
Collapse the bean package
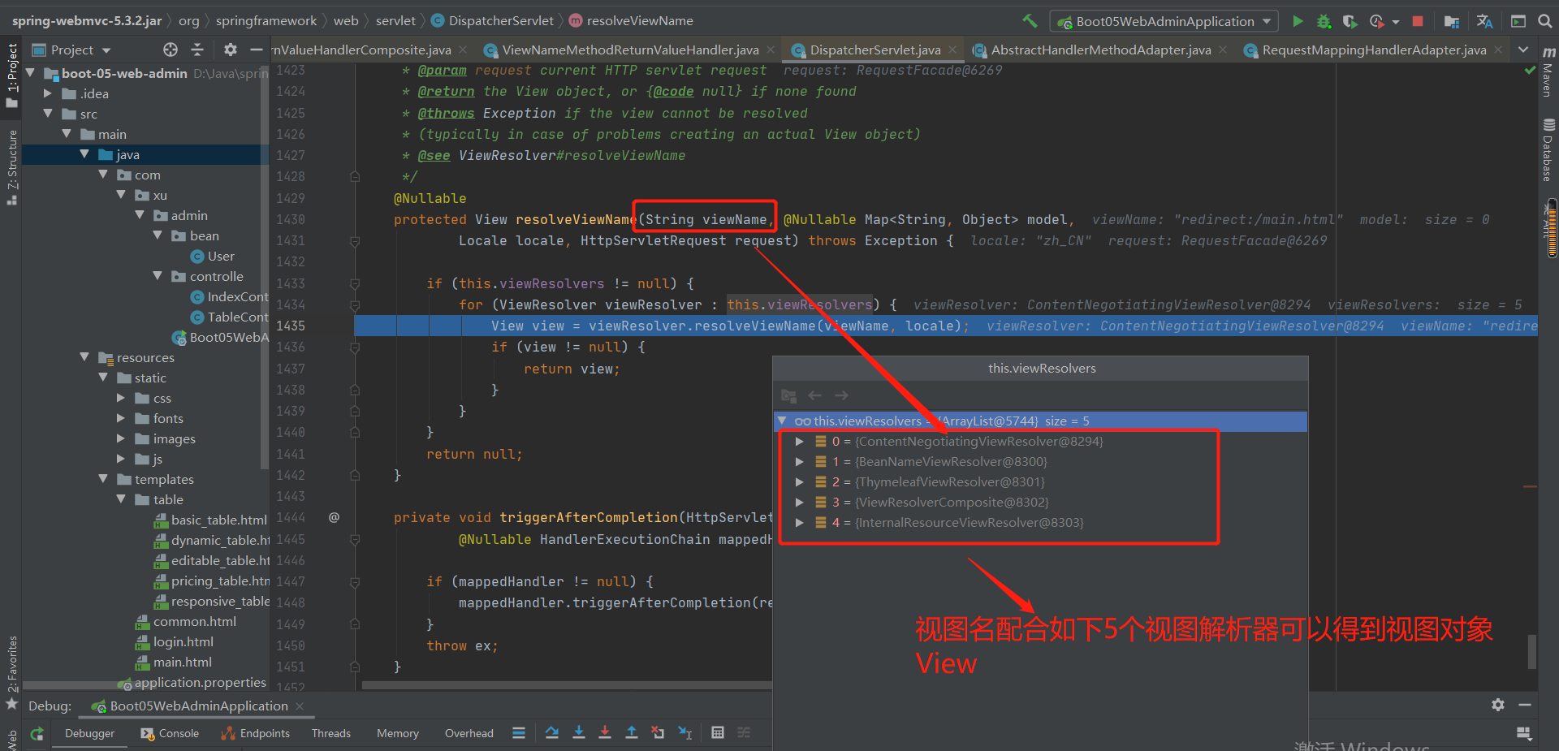158,235
